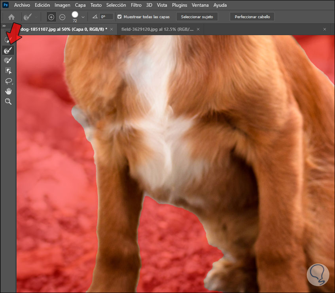The height and width of the screenshot is (293, 335).
Task: Select the Zoom magnifier tool
Action: pyautogui.click(x=8, y=101)
